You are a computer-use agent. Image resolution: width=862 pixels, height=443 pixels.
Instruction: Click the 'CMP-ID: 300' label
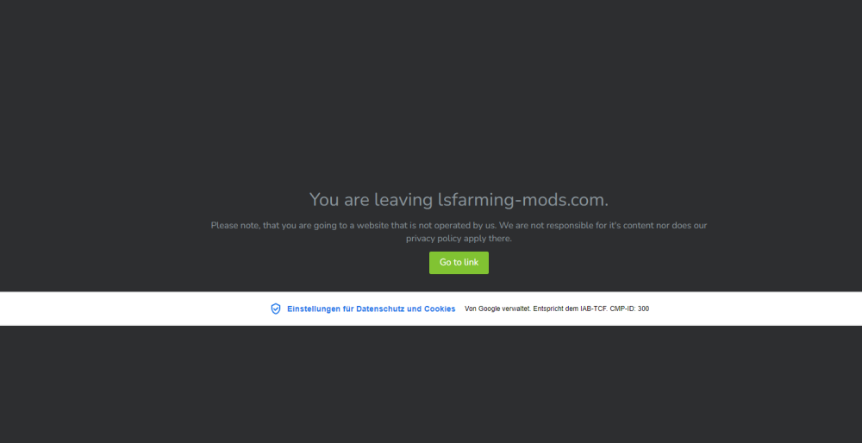tap(629, 309)
